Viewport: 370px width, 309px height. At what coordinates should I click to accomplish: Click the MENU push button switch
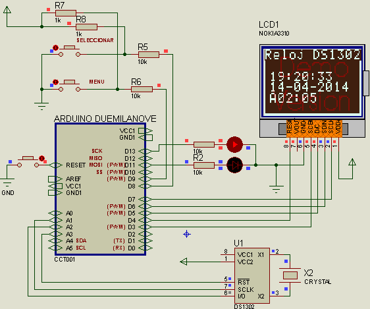click(69, 86)
